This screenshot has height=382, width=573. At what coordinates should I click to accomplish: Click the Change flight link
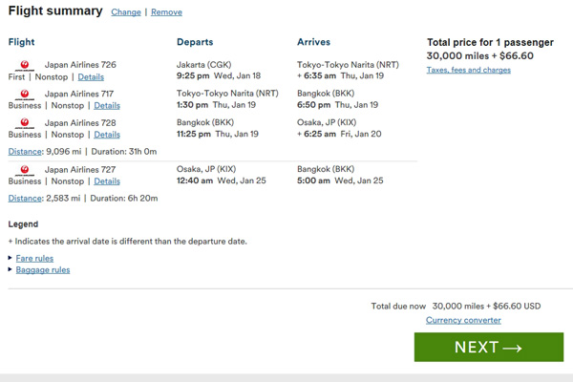click(126, 12)
